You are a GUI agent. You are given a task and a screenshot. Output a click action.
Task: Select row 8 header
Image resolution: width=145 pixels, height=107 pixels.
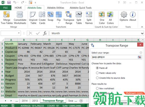coord(2,72)
